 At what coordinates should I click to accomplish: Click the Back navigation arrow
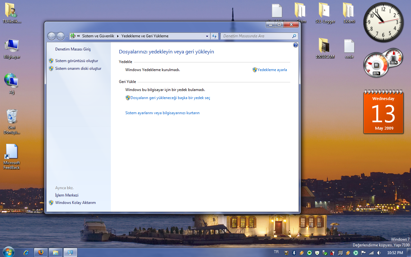pyautogui.click(x=51, y=36)
